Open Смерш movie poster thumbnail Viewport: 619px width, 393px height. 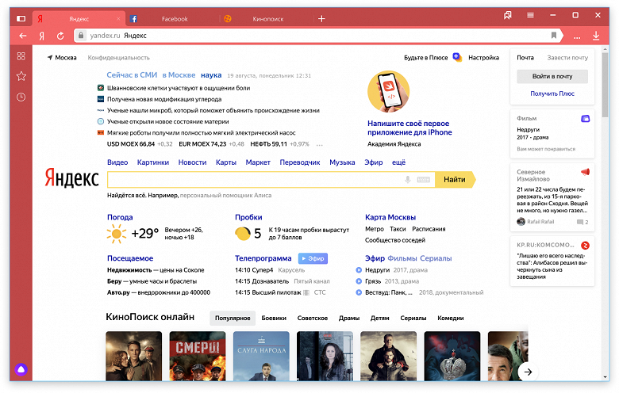point(198,356)
